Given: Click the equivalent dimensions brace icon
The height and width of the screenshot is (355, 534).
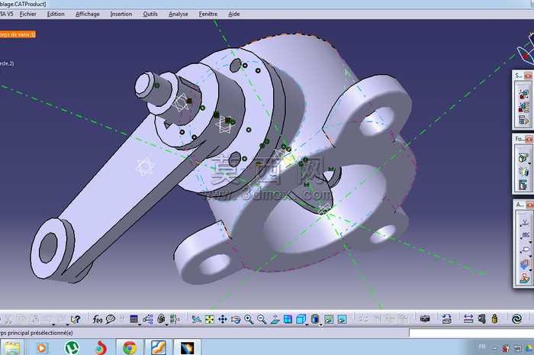Looking at the screenshot, I should pos(175,319).
